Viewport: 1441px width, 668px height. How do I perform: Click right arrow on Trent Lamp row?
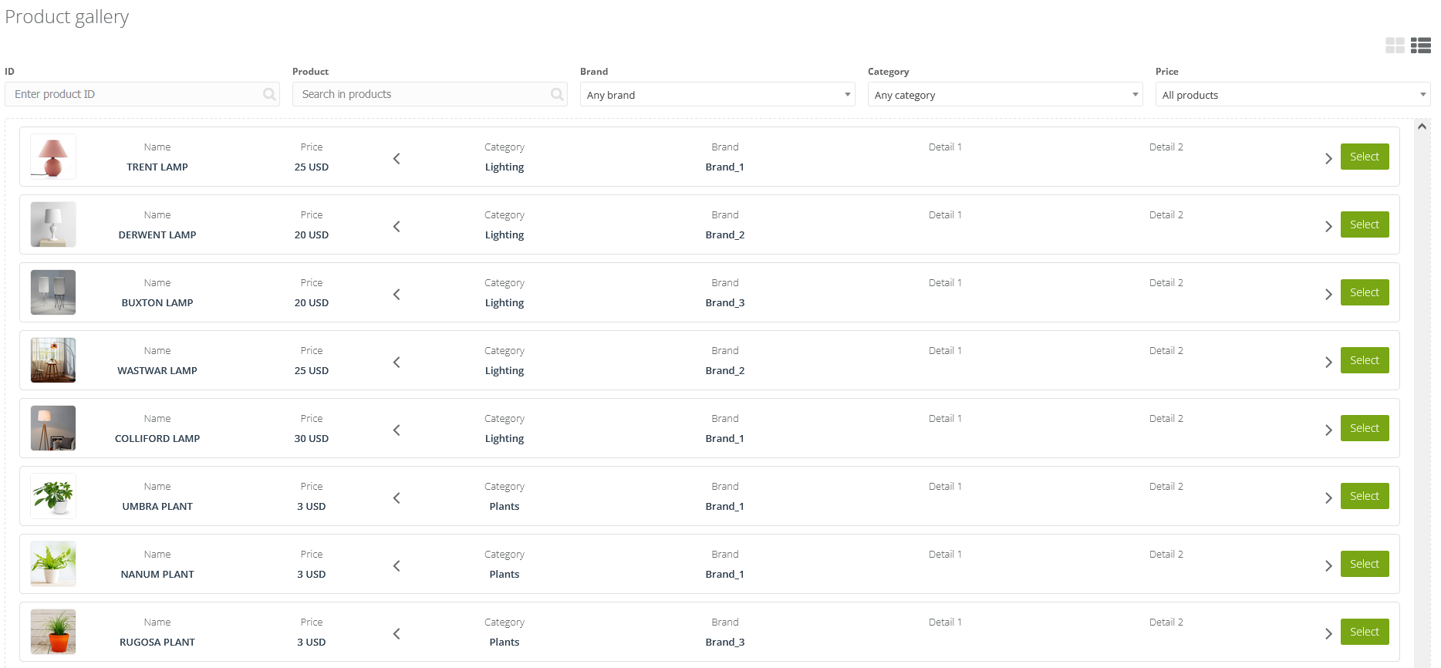click(1328, 158)
